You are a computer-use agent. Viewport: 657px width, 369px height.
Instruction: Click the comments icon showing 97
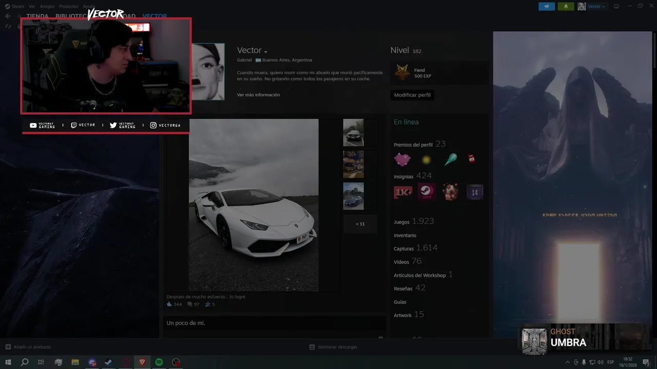pyautogui.click(x=190, y=304)
